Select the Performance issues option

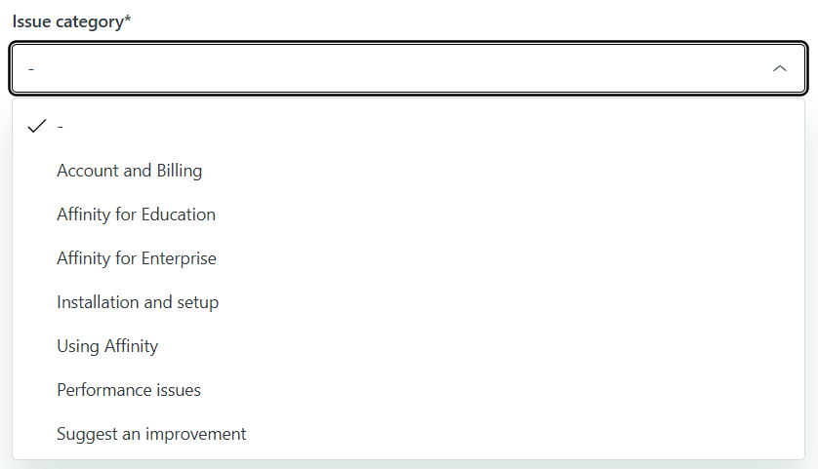(129, 390)
